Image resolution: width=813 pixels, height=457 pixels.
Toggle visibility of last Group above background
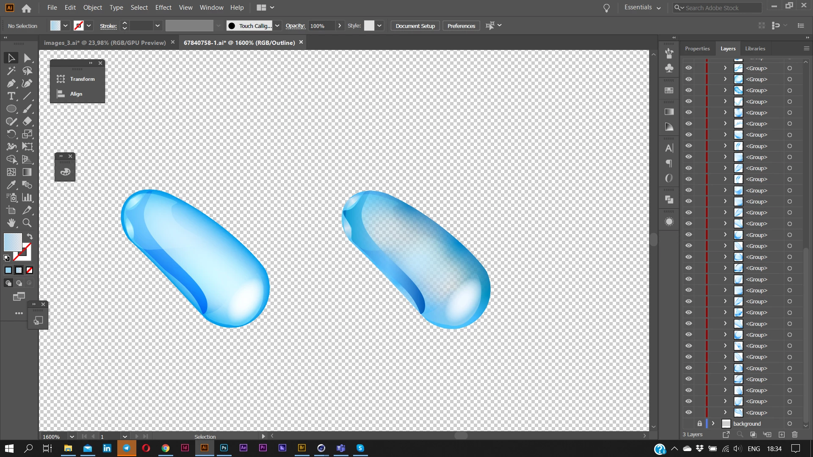[x=689, y=413]
